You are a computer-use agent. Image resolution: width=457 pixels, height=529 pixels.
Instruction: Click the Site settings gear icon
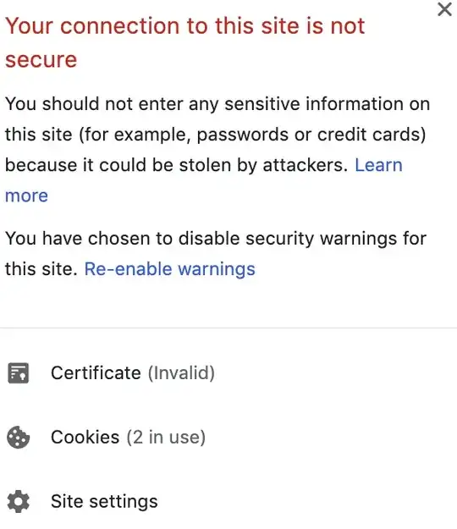tap(19, 501)
